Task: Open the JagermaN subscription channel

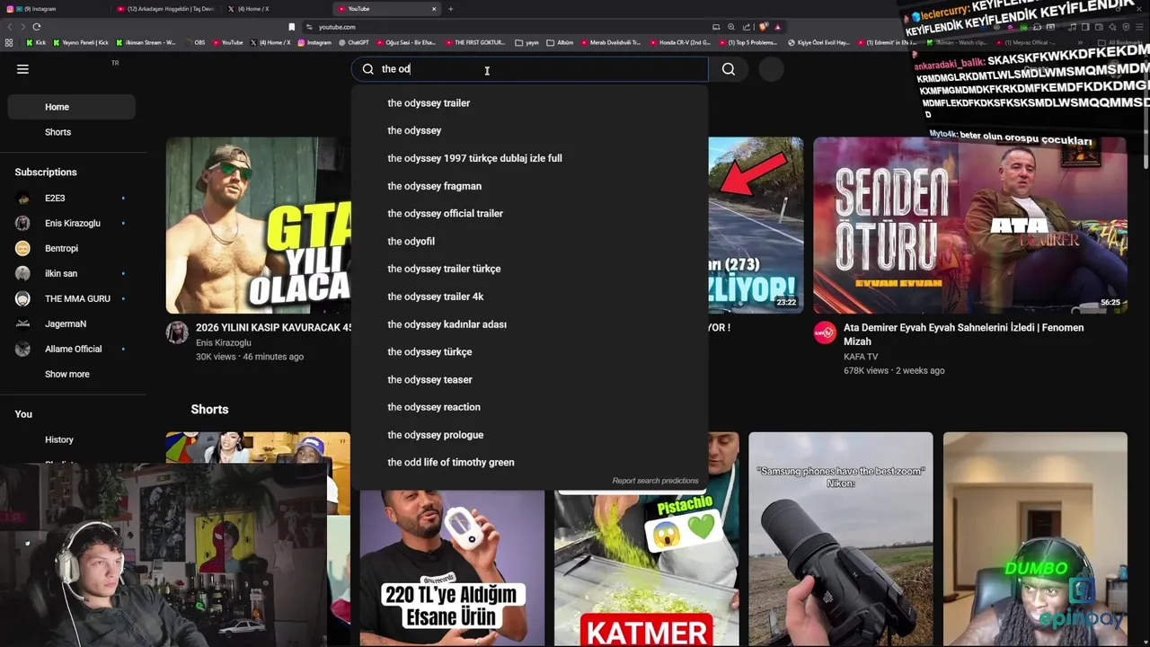Action: click(72, 323)
